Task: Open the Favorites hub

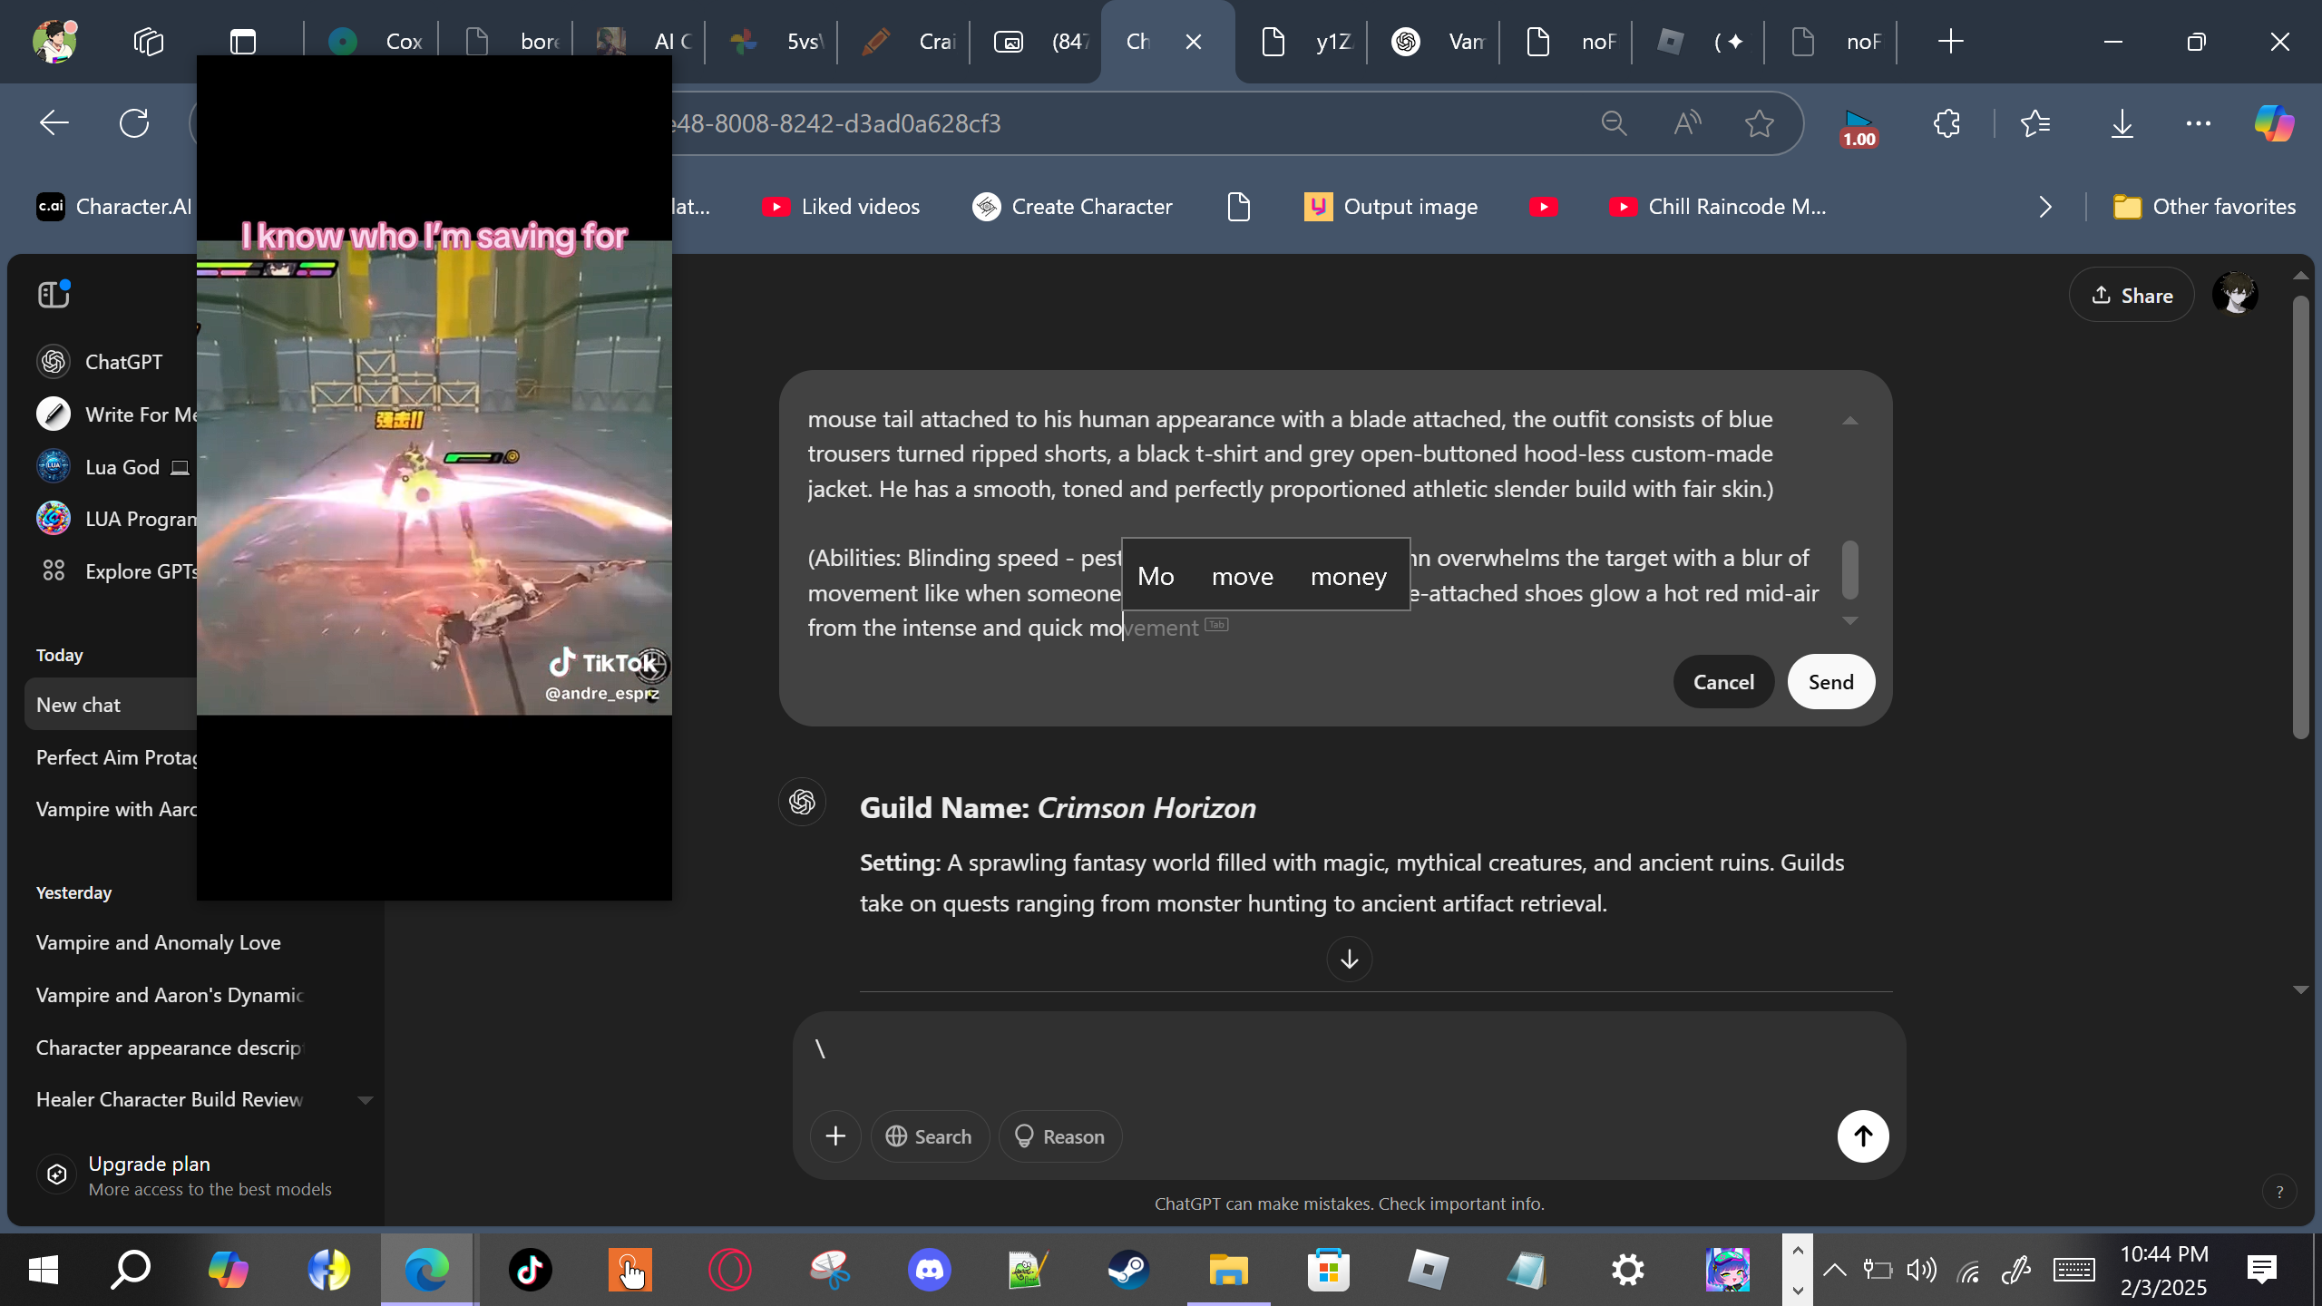Action: 2036,123
